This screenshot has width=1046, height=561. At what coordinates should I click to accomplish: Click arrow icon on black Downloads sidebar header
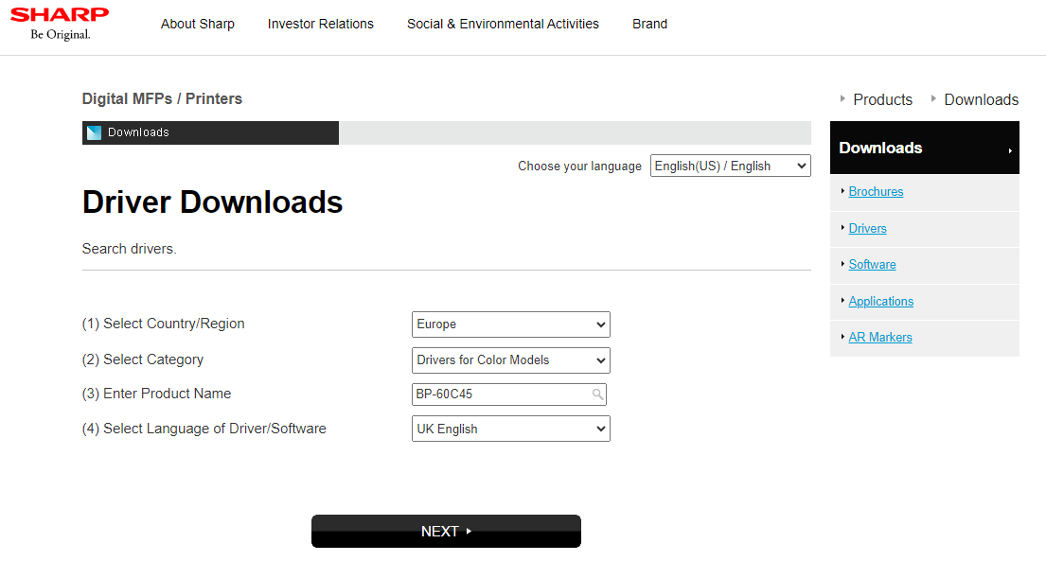[1010, 150]
